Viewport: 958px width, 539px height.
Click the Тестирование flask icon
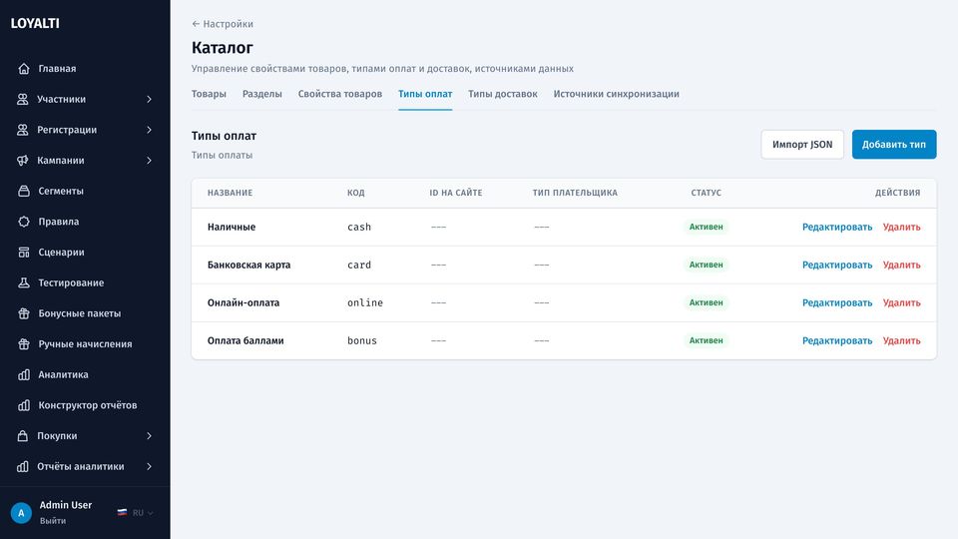pos(24,282)
